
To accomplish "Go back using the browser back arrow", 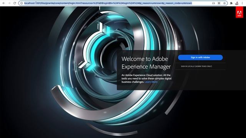I will tap(3, 3).
